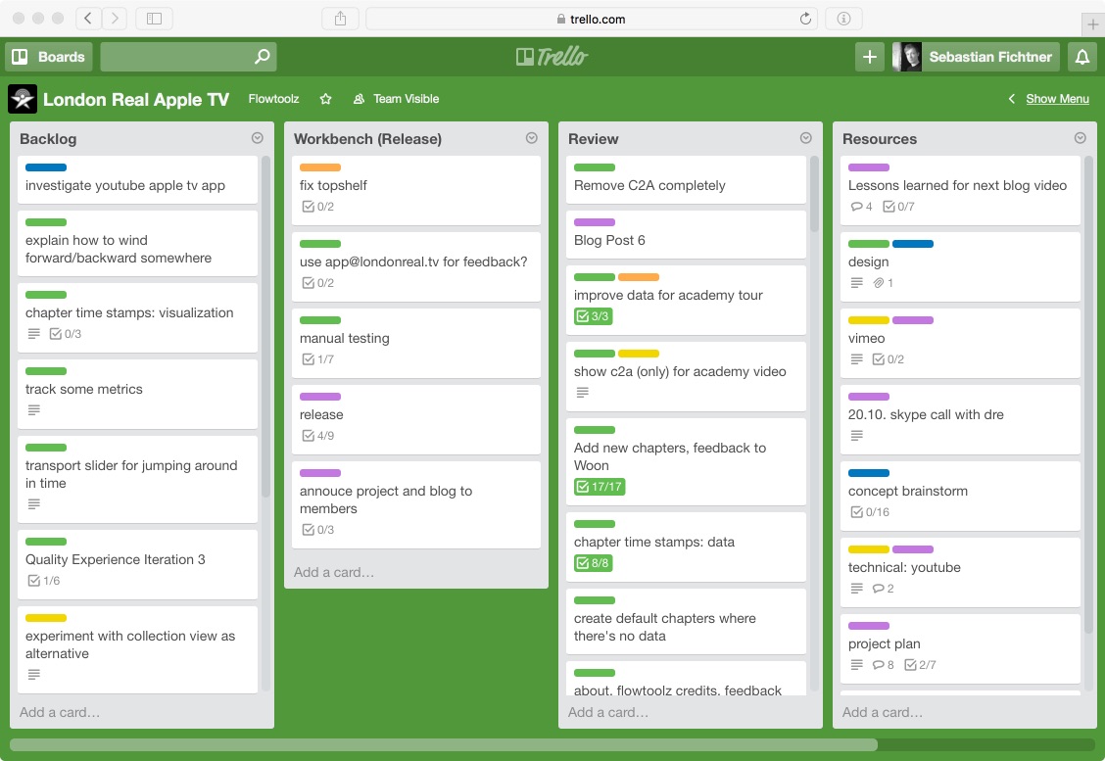Open Quality Experience Iteration 3 card
The height and width of the screenshot is (761, 1105).
[x=137, y=564]
